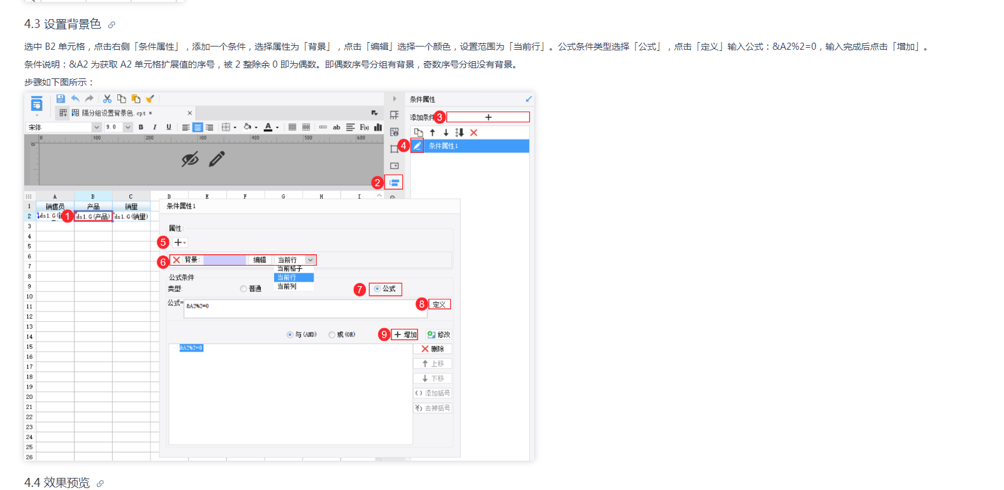This screenshot has height=490, width=1004.
Task: Click the Cut scissors icon
Action: click(x=107, y=99)
